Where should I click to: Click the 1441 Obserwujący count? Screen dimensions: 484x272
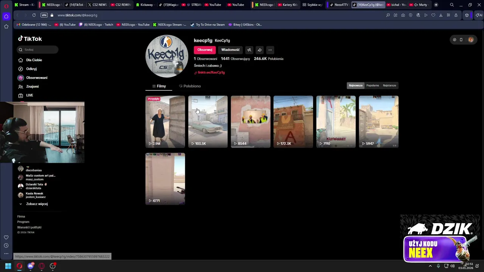click(235, 59)
